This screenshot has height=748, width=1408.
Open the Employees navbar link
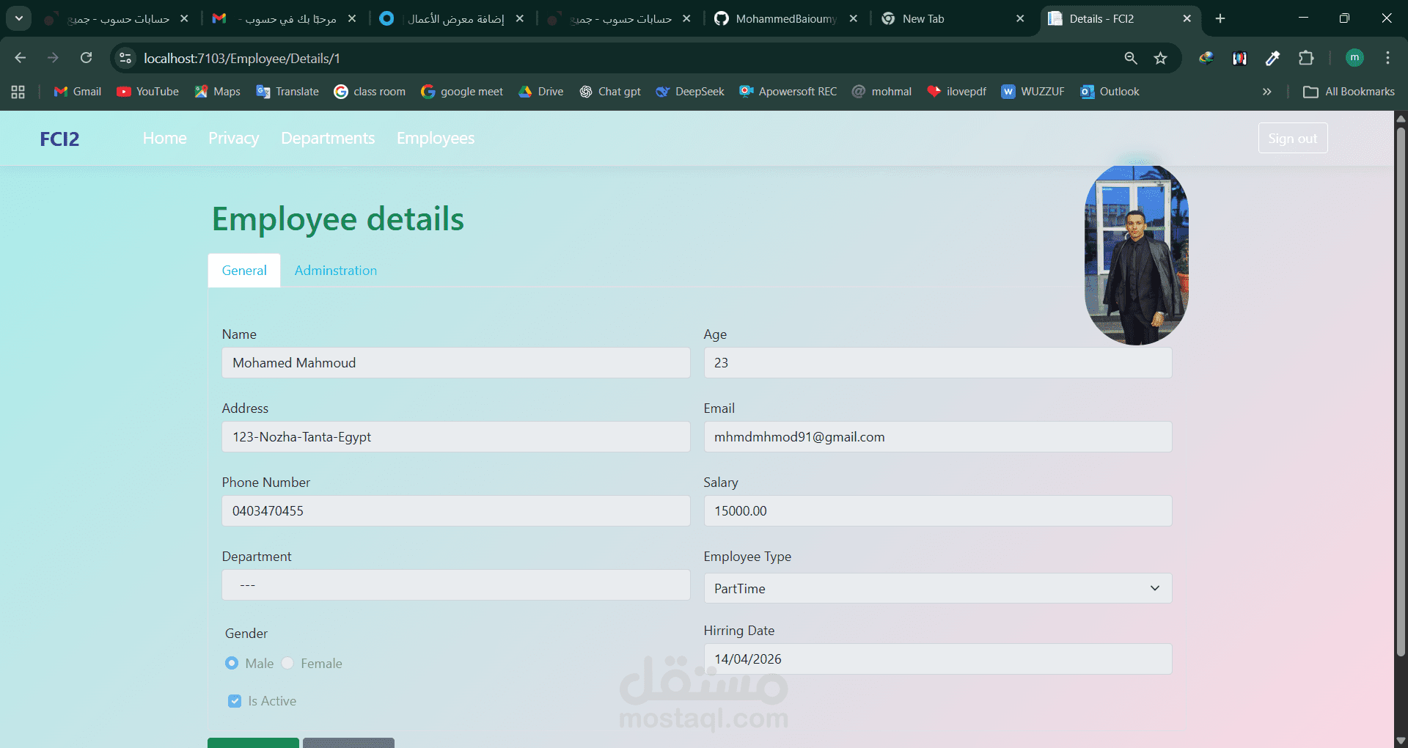436,138
